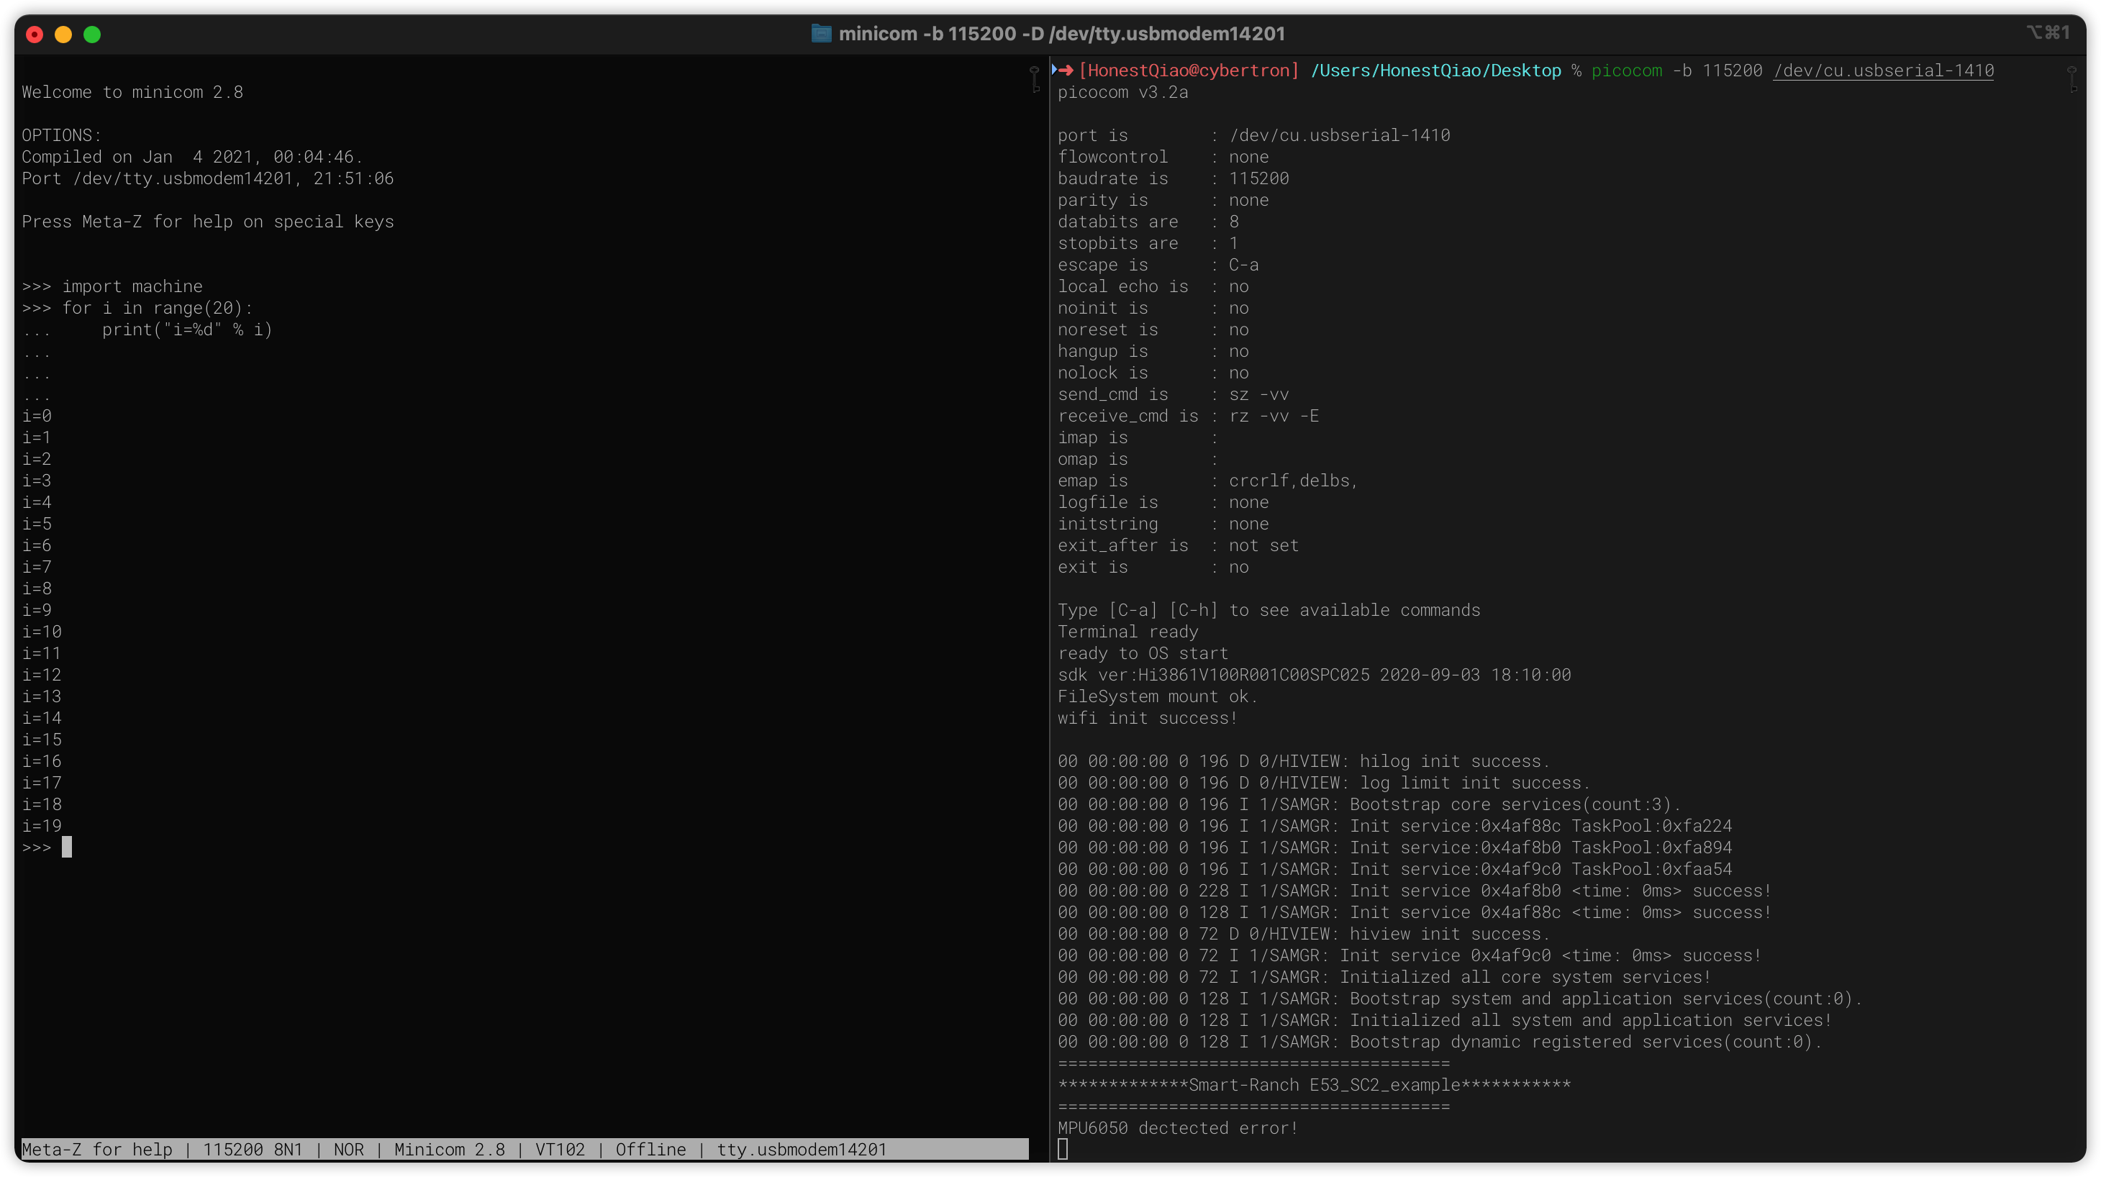Click the right pane key marker icon
This screenshot has height=1177, width=2101.
pyautogui.click(x=2071, y=79)
